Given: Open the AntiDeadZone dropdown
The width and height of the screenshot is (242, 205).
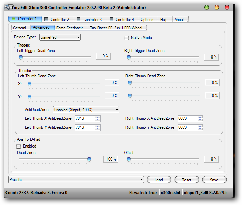Looking at the screenshot, I should [x=86, y=110].
